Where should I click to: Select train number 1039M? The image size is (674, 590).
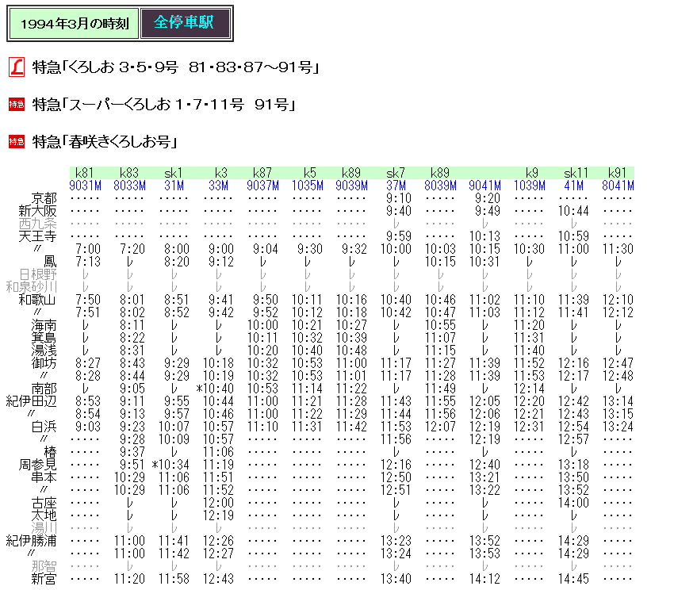pos(529,186)
